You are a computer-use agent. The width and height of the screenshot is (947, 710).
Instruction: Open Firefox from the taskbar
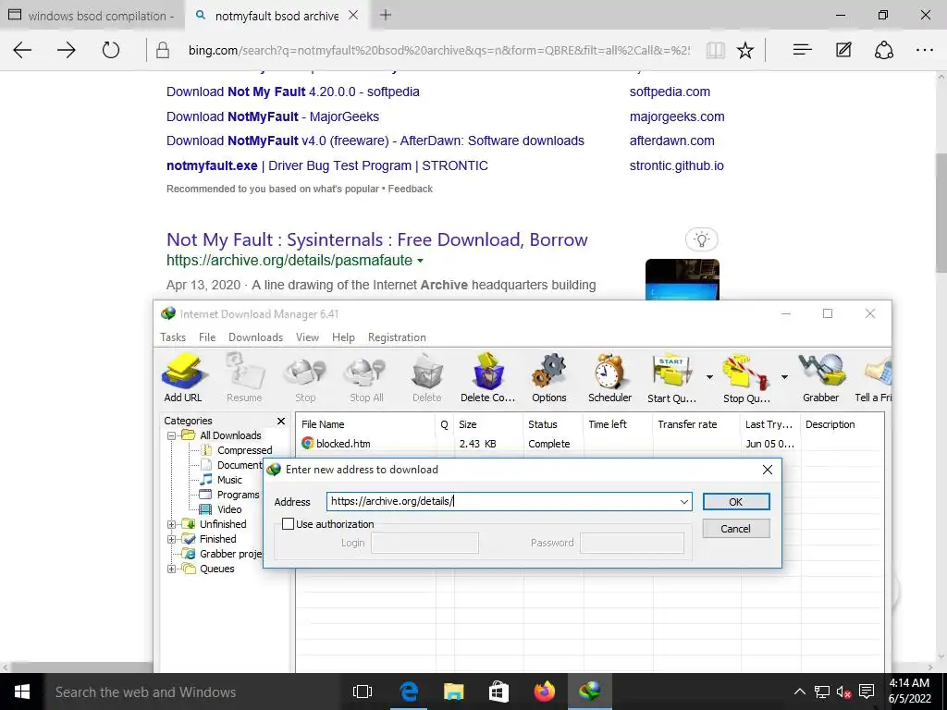pyautogui.click(x=544, y=692)
